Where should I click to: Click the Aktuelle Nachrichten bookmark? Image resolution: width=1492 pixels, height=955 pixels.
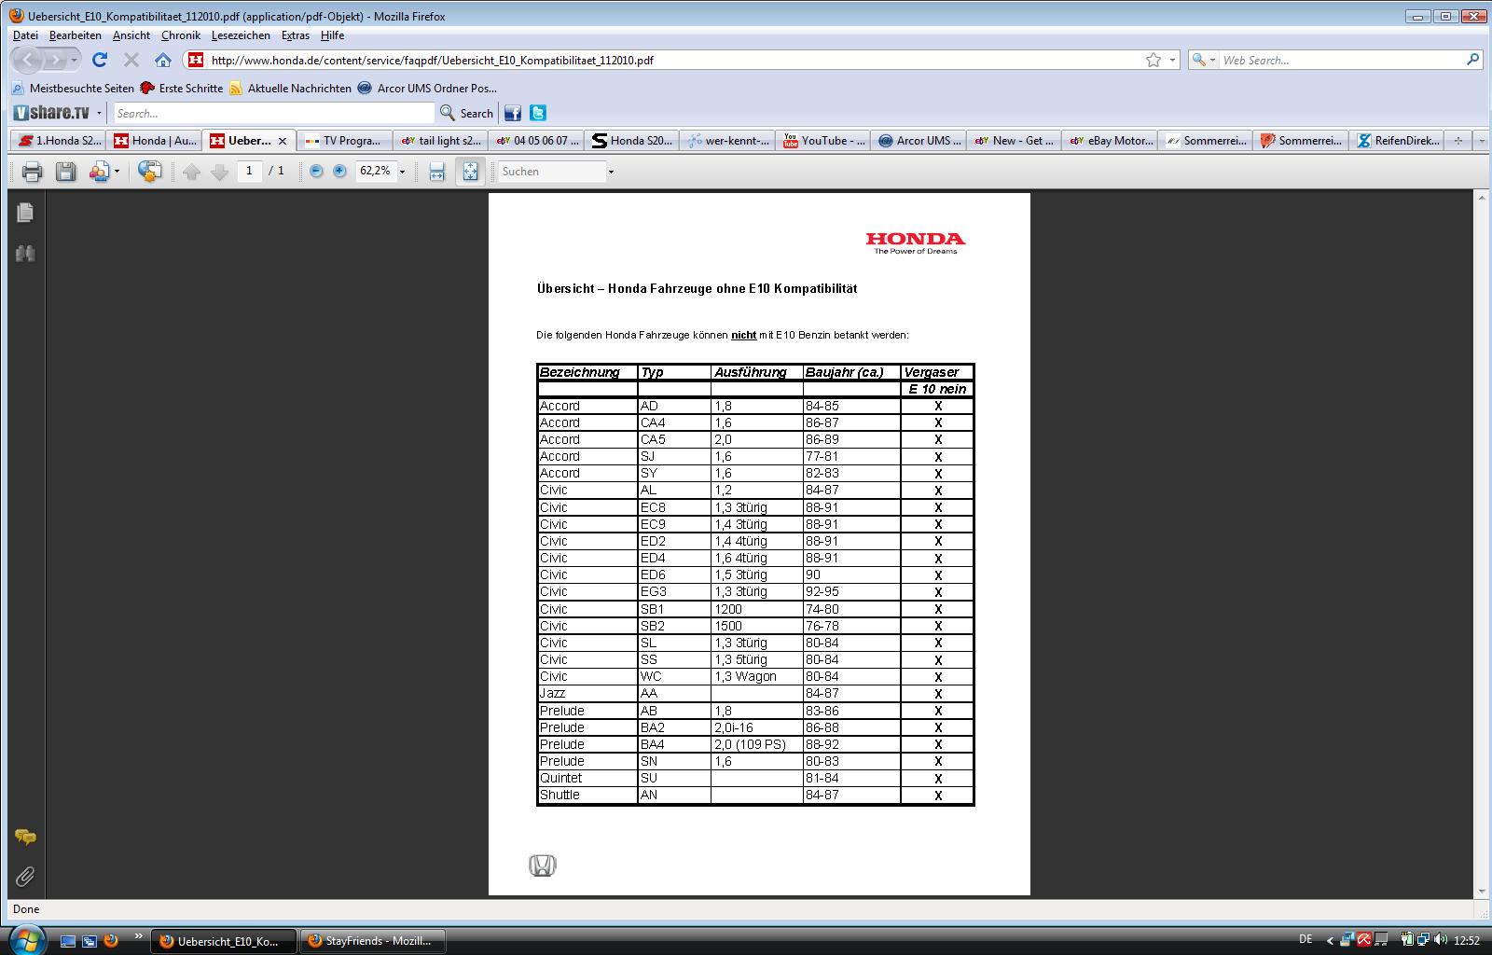click(x=290, y=89)
